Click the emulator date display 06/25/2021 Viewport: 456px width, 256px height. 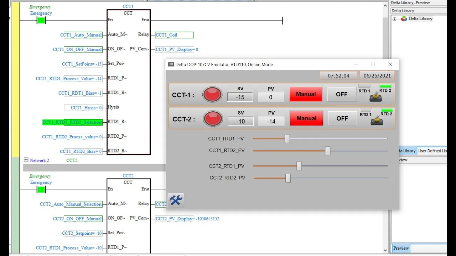(377, 76)
